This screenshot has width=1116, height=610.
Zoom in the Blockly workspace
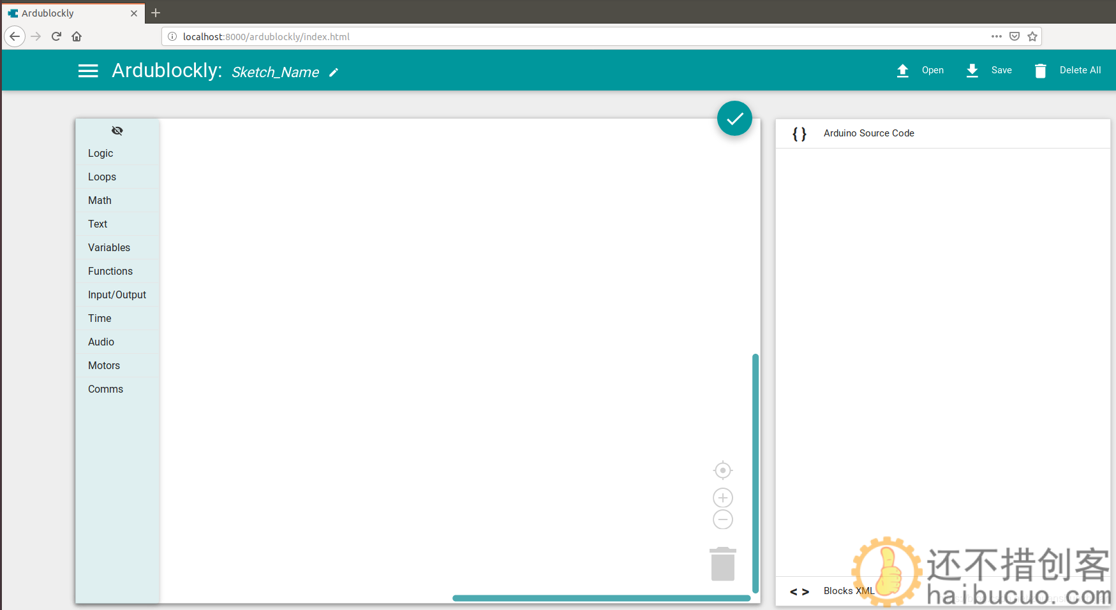[x=723, y=498]
